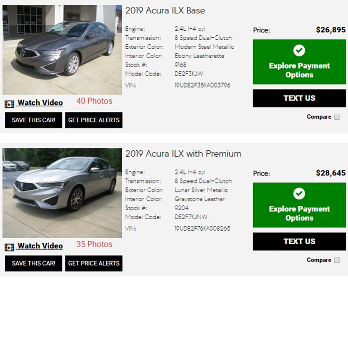Viewport: 348px width, 348px height.
Task: Click film icon beside first Watch Video
Action: (x=9, y=104)
